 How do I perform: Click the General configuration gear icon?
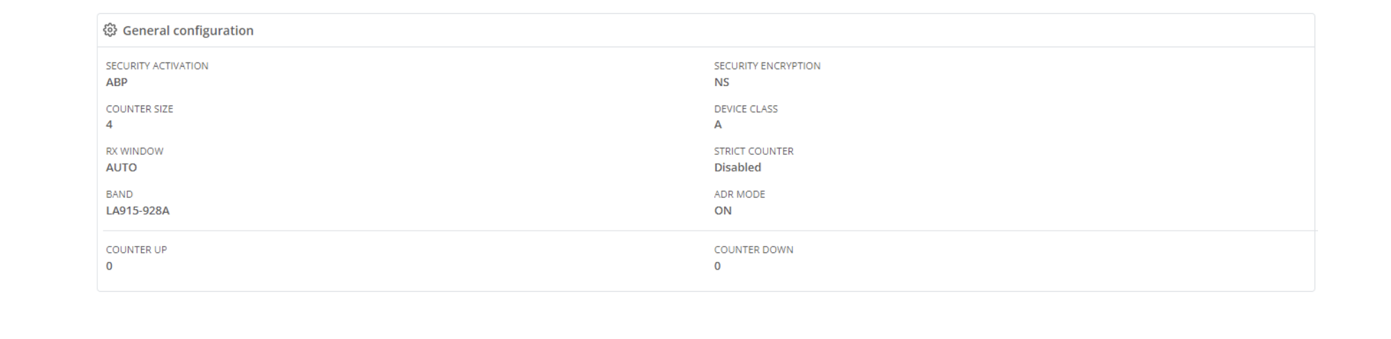[x=110, y=30]
